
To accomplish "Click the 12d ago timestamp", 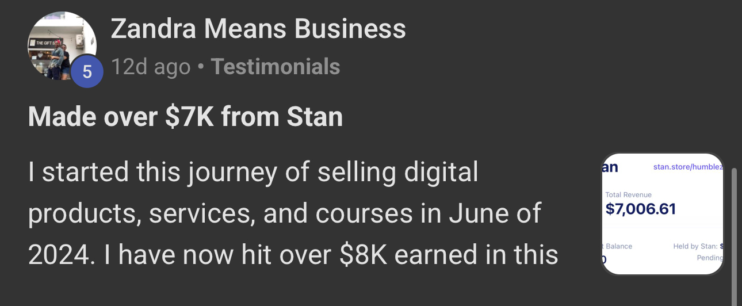I will [x=150, y=67].
